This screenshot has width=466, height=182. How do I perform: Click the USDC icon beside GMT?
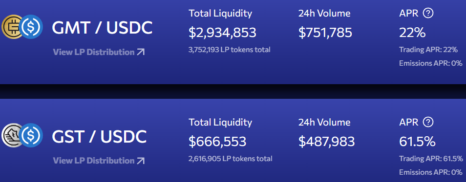pos(31,27)
